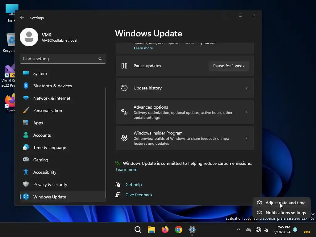
Task: Launch Google Chrome from the taskbar
Action: click(x=179, y=230)
